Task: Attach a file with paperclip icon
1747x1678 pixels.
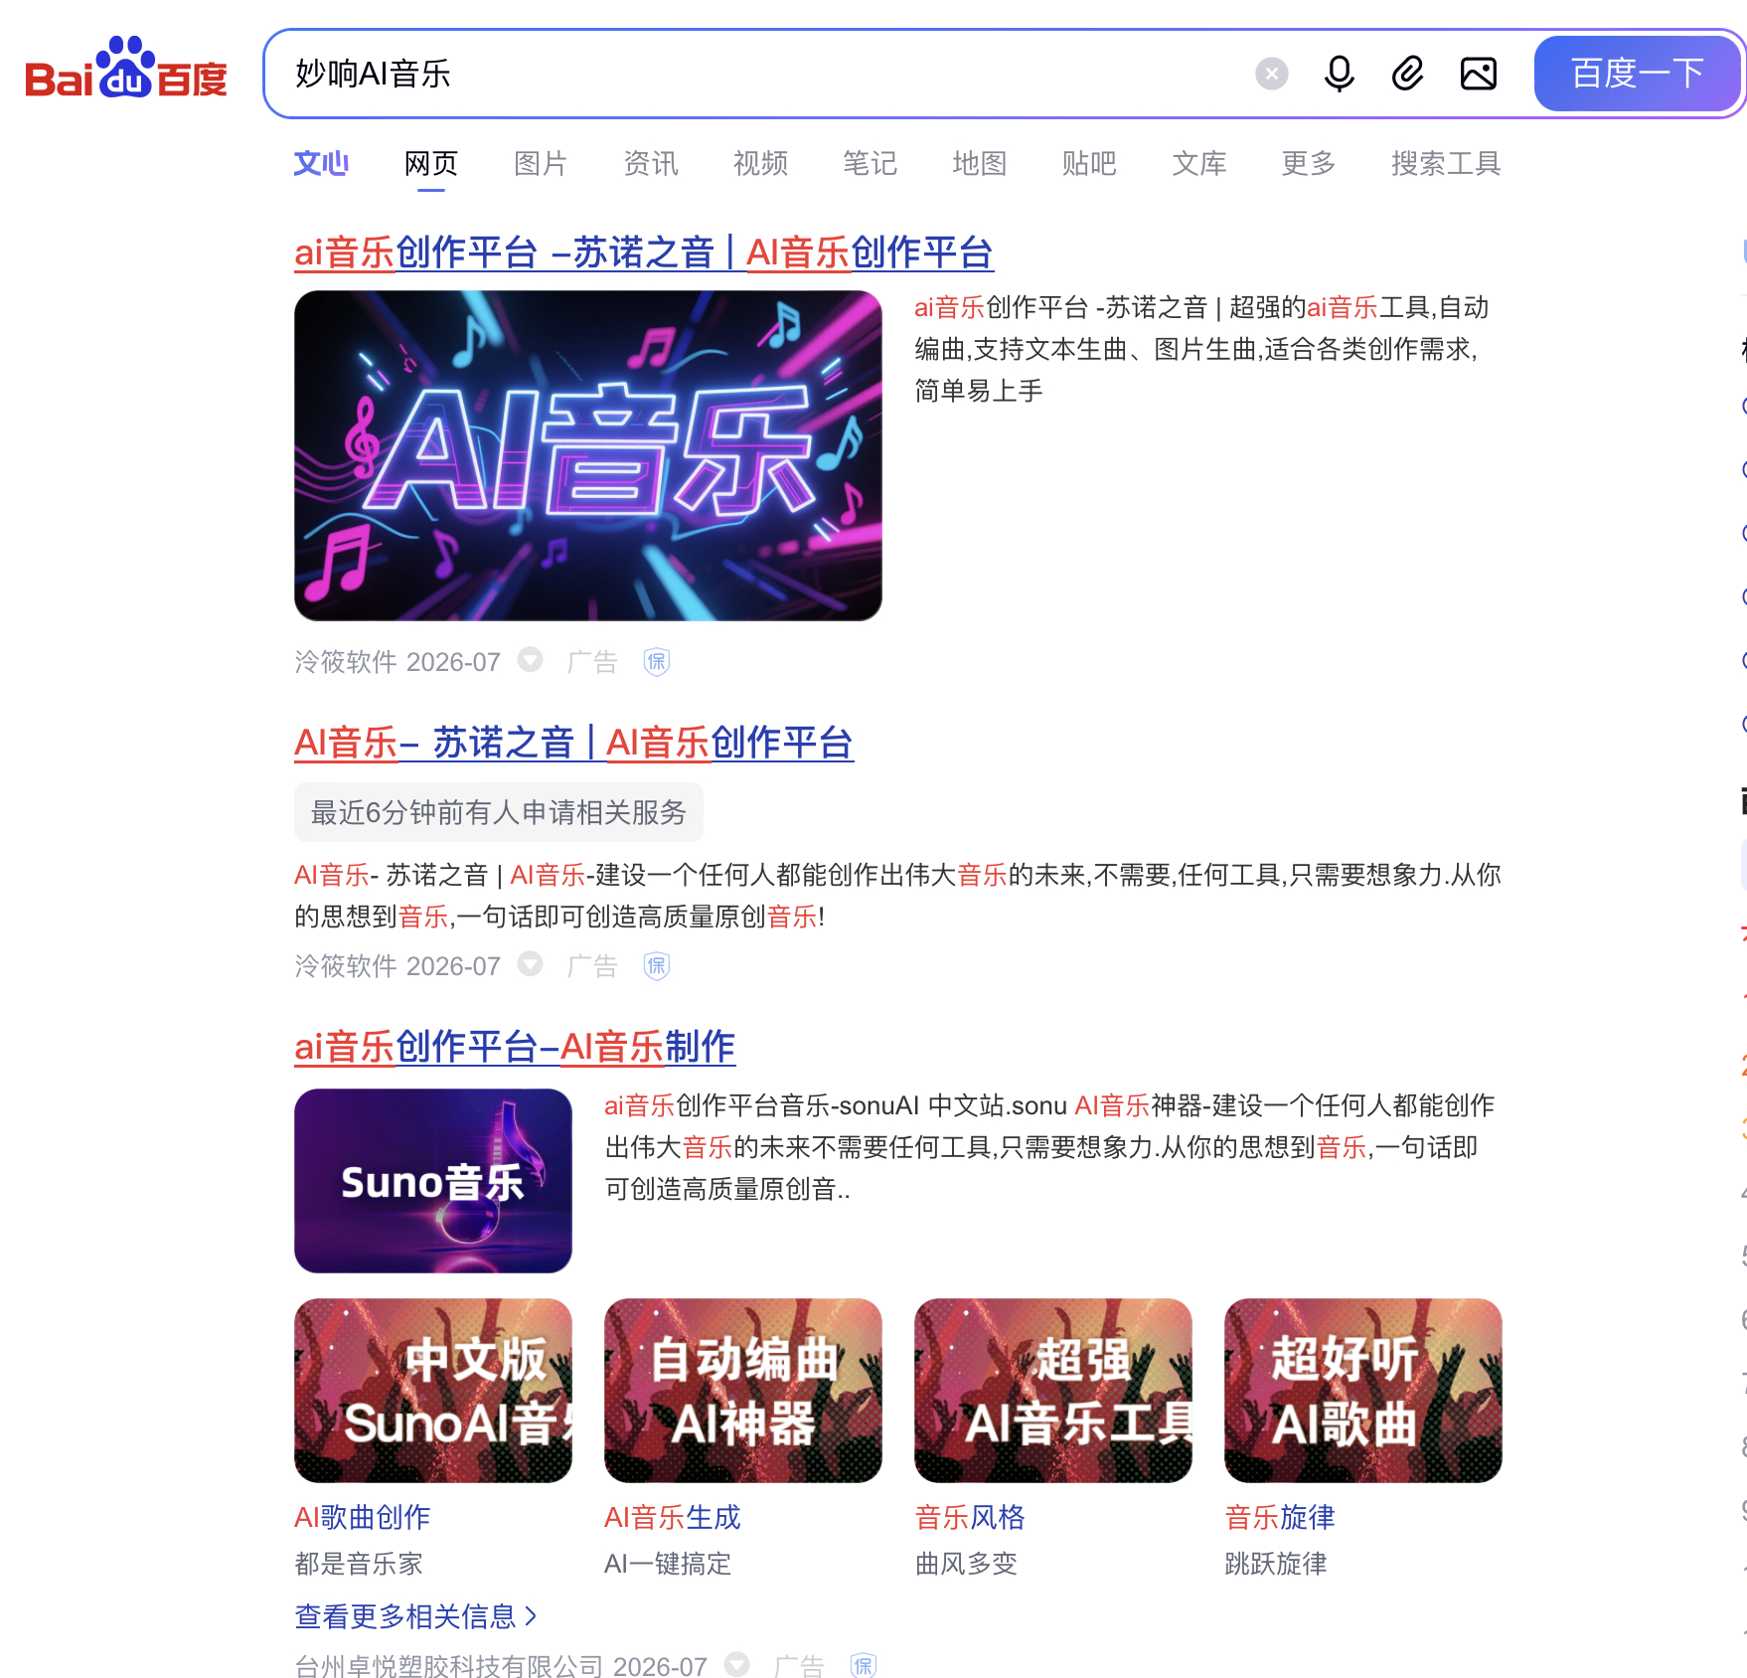Action: point(1407,74)
